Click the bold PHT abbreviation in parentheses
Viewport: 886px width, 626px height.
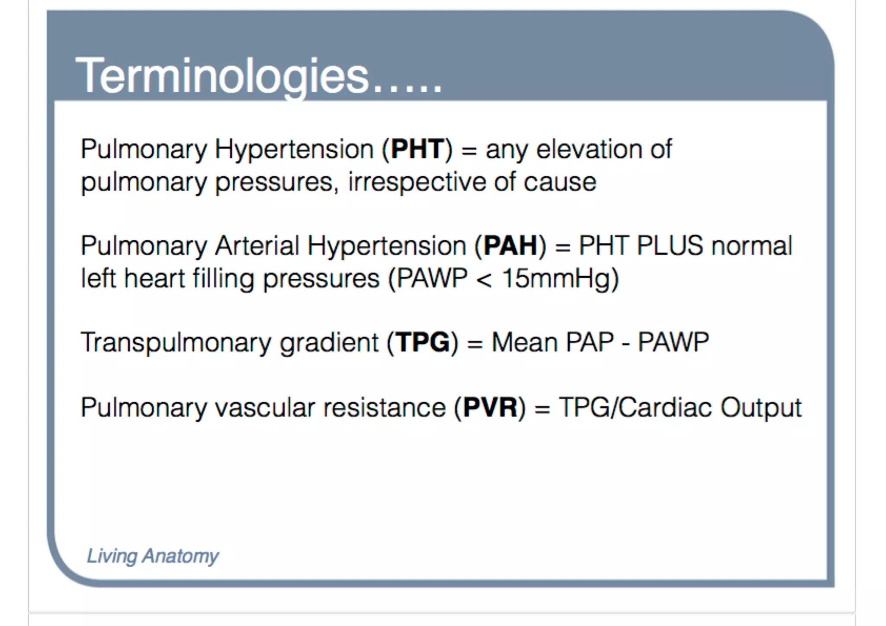point(417,150)
